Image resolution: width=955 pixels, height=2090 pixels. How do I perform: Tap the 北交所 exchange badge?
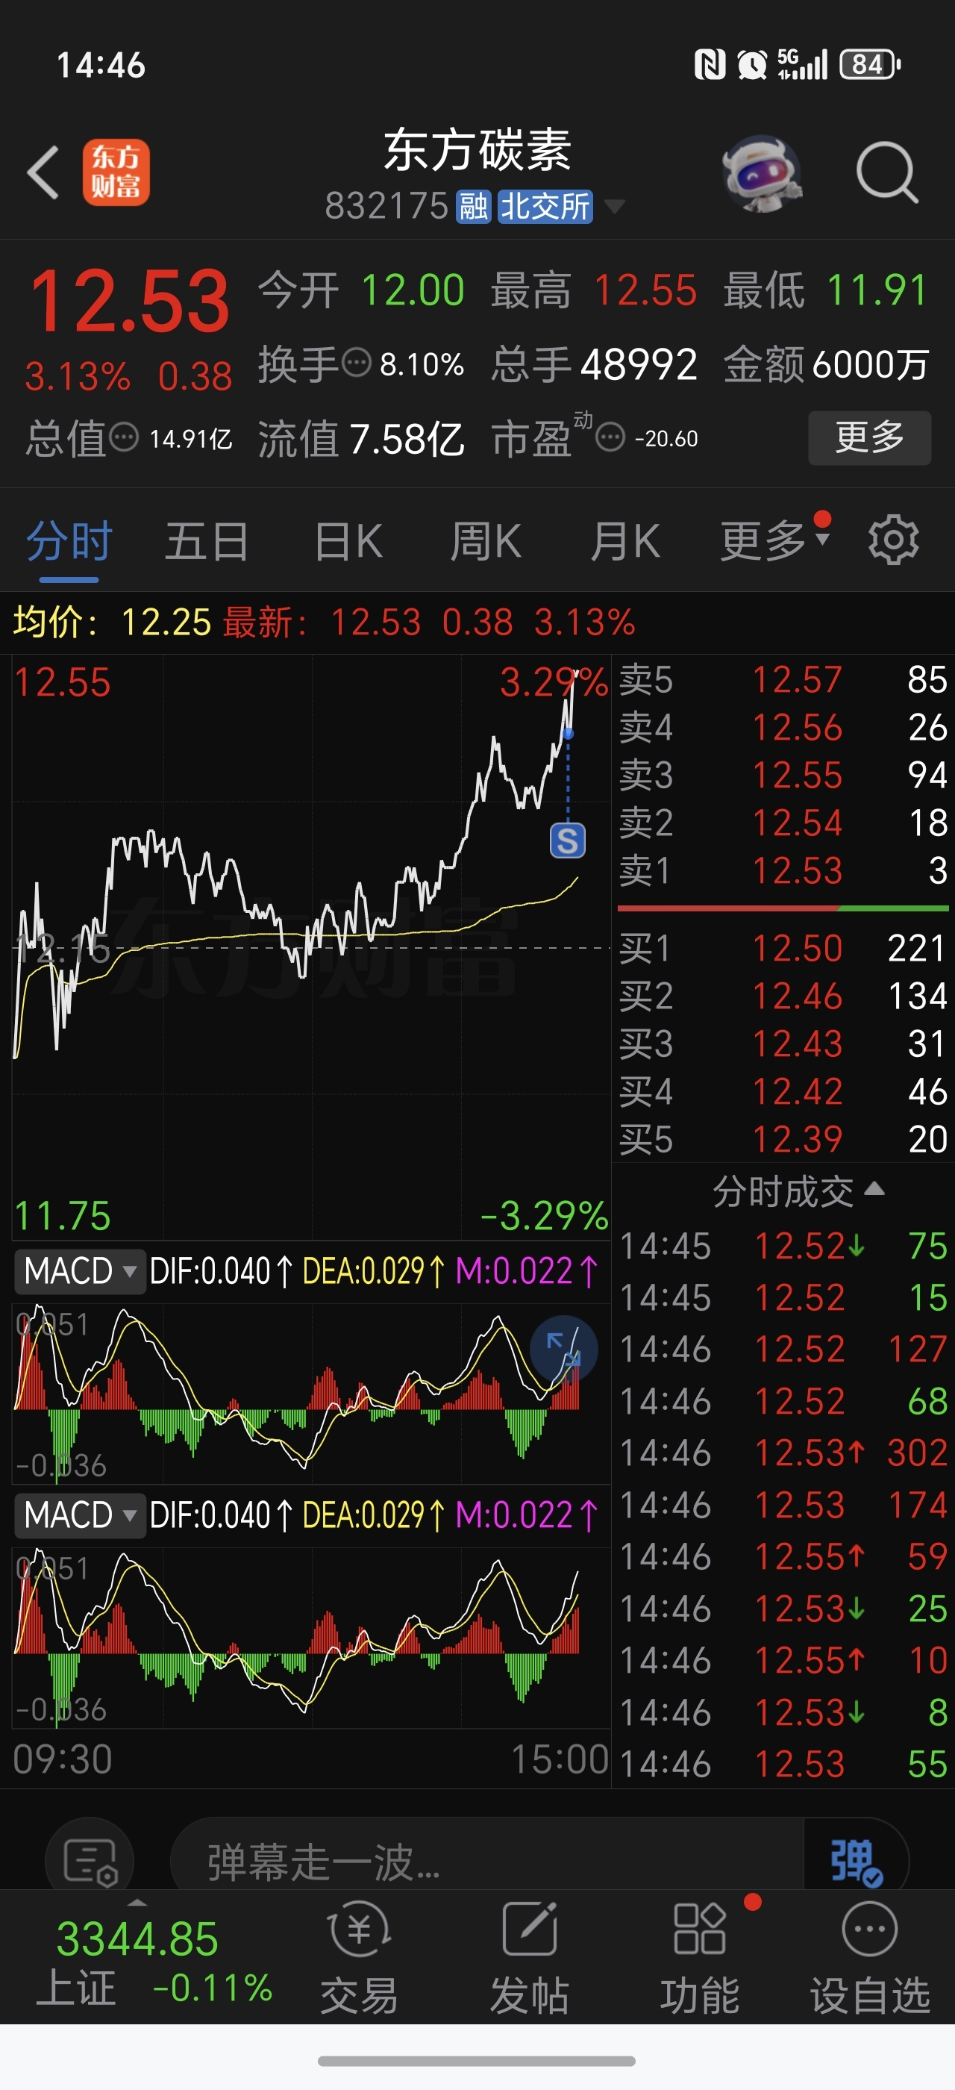tap(545, 207)
